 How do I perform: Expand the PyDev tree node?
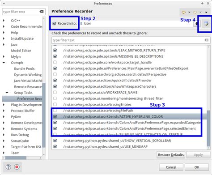click(4, 117)
